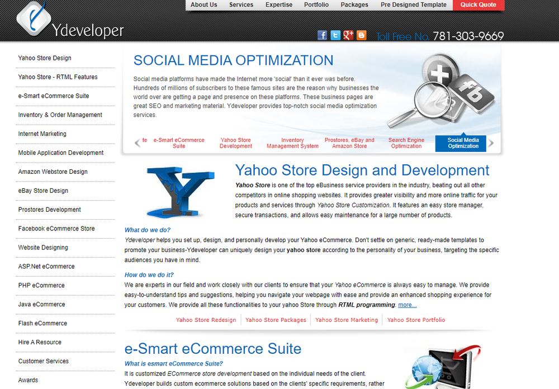Open eBay Store Design link
This screenshot has width=559, height=389.
coord(43,191)
